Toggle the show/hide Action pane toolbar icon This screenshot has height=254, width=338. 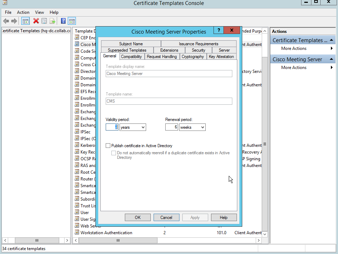click(x=72, y=21)
